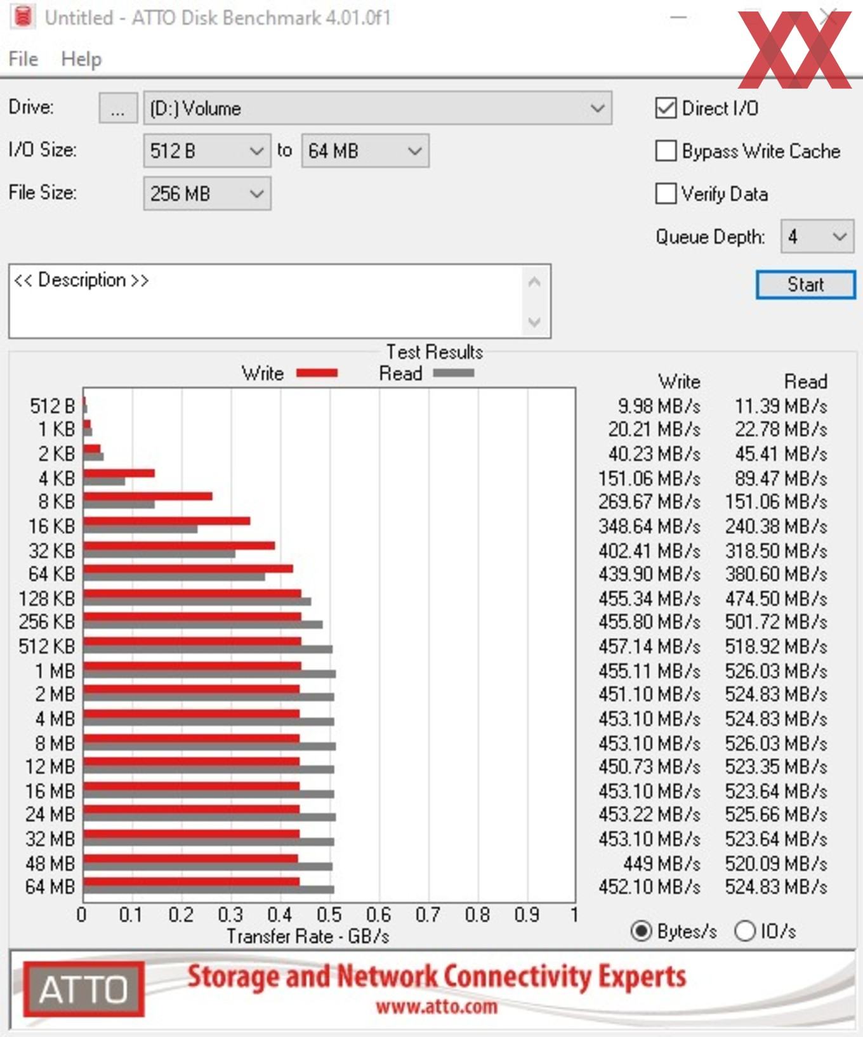Click the 48 MB row label in chart
This screenshot has height=1037, width=863.
50,863
